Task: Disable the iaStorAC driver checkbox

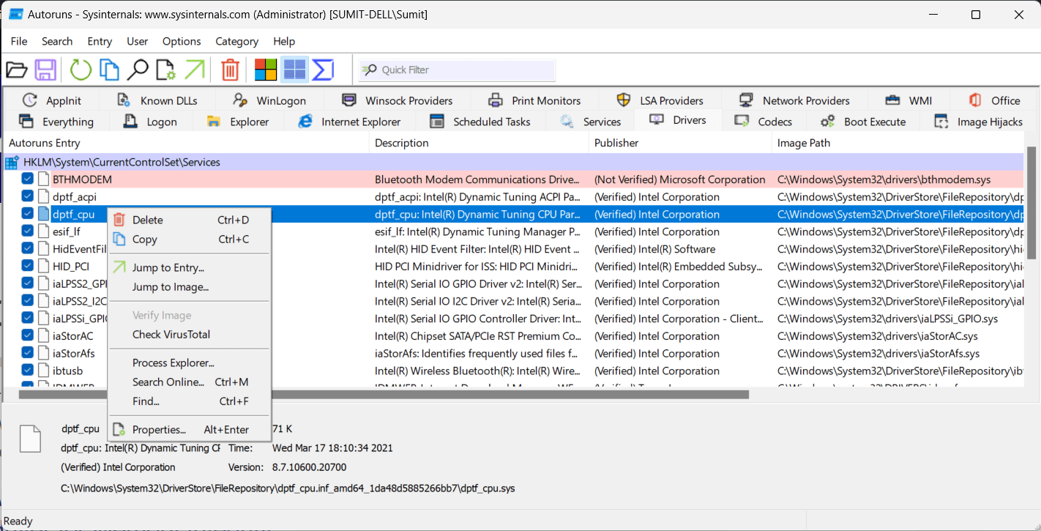Action: (x=27, y=335)
